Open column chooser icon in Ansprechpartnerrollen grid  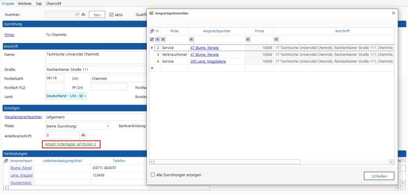152,31
